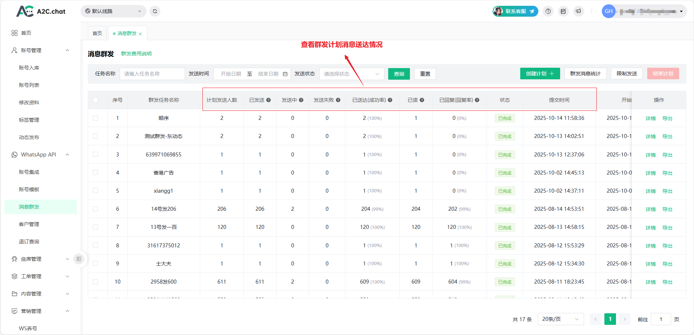Click the refresh icon beside route selector

click(155, 11)
